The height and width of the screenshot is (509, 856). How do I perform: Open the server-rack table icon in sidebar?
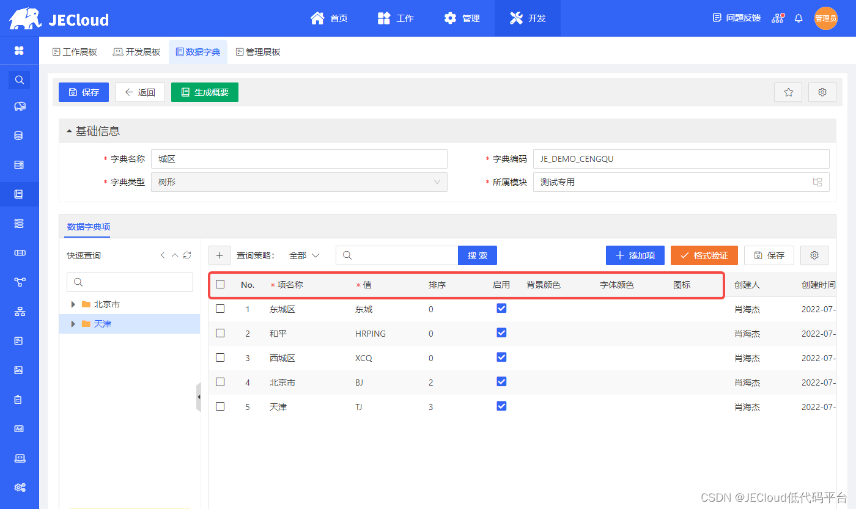pos(19,165)
